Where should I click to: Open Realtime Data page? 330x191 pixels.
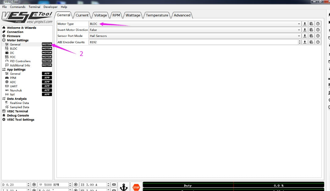pos(19,103)
